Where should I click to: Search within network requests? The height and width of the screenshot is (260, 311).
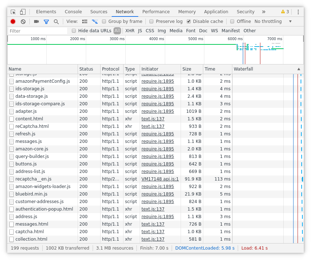pyautogui.click(x=56, y=21)
